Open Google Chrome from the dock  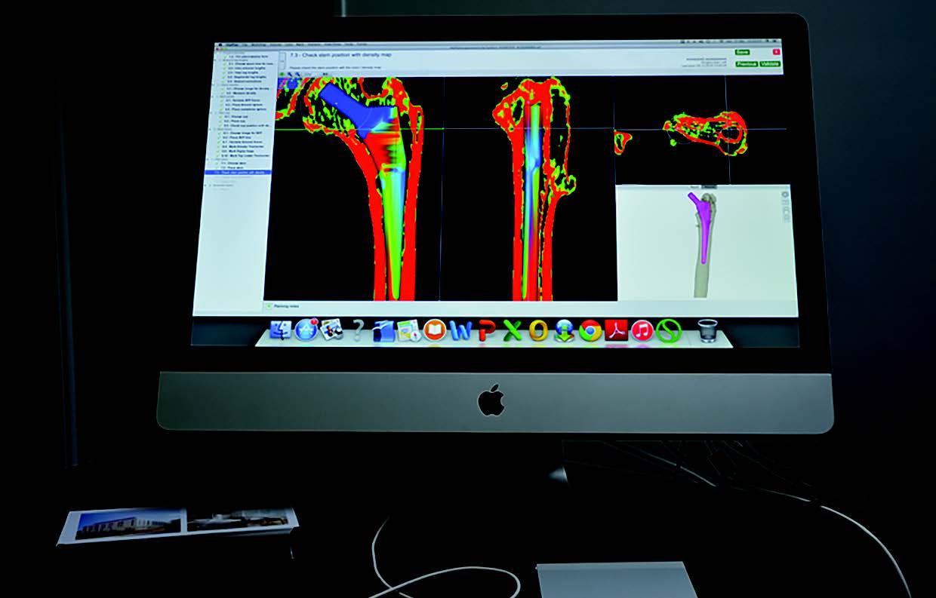point(590,330)
